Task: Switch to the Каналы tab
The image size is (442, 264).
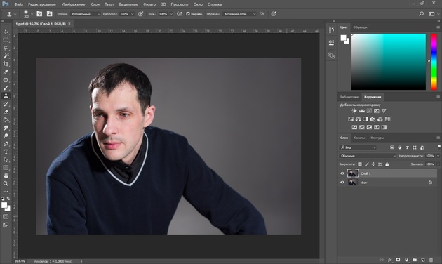Action: 359,138
